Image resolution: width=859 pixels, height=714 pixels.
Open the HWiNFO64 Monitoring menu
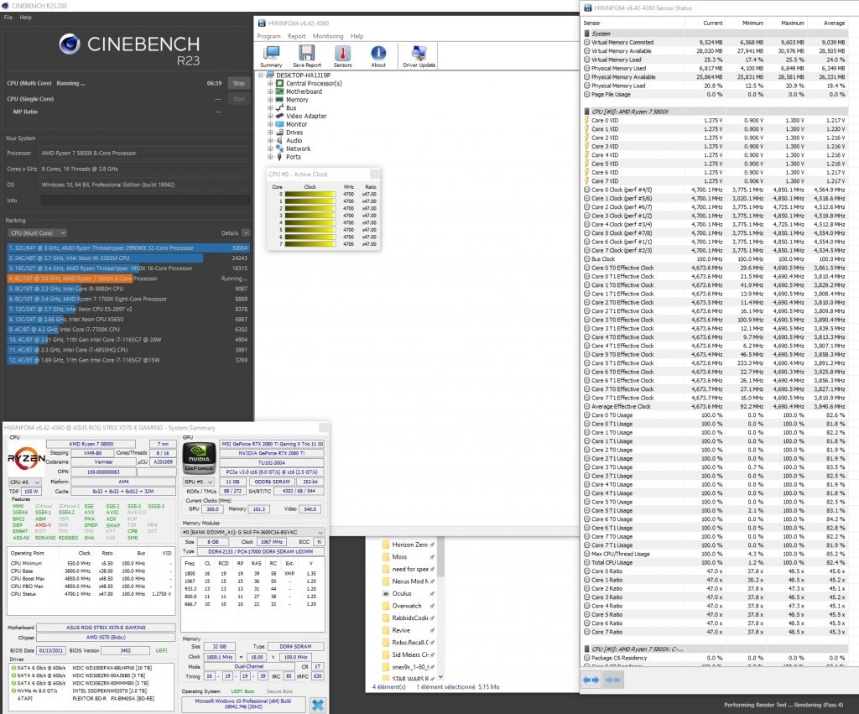pos(328,36)
